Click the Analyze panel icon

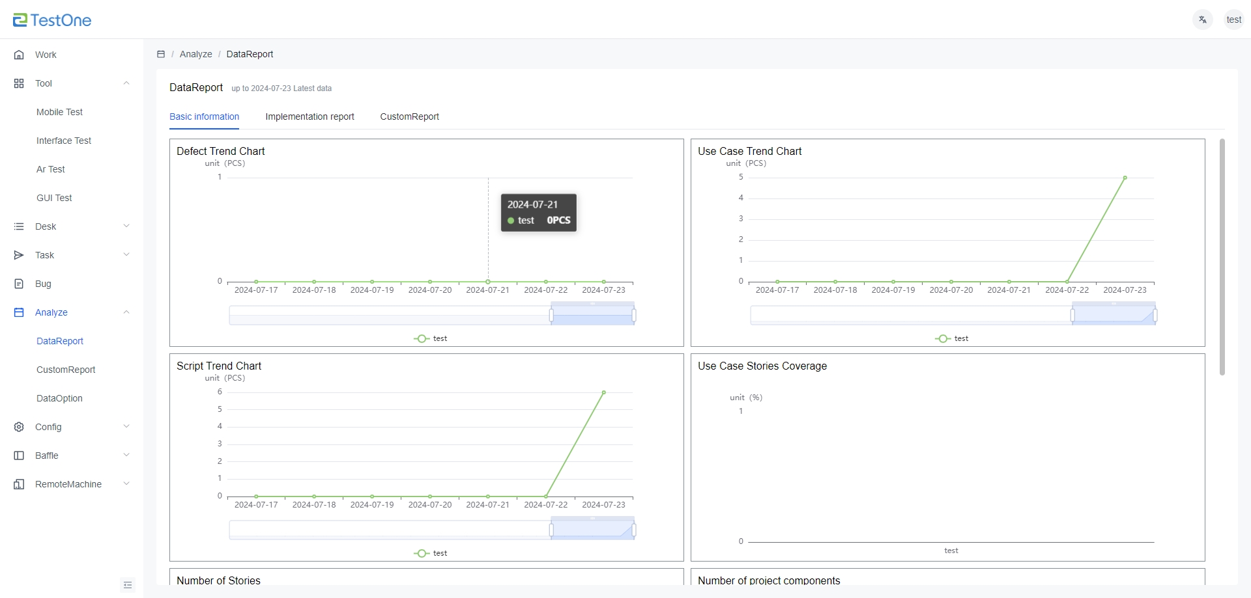[x=19, y=312]
